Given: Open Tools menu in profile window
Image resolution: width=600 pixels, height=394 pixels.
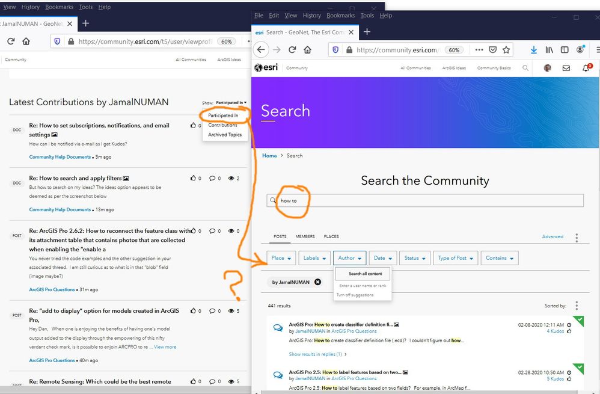Looking at the screenshot, I should click(86, 7).
